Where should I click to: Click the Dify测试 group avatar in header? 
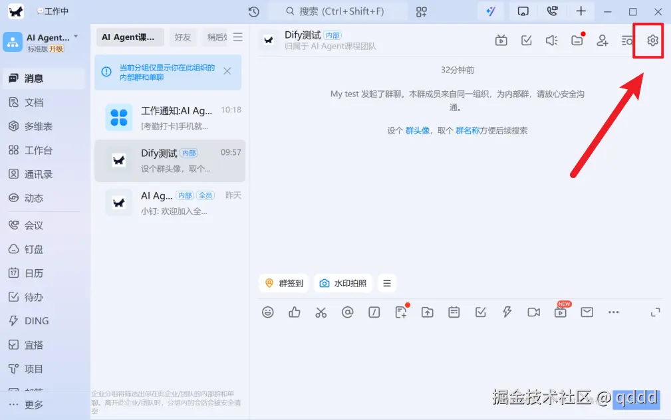[x=269, y=40]
